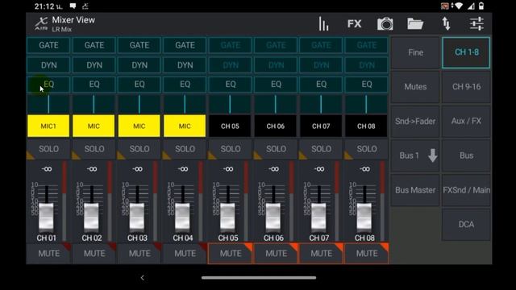
Task: Tap the Wi-Fi status icon
Action: coord(459,6)
